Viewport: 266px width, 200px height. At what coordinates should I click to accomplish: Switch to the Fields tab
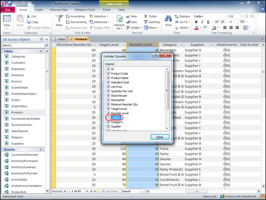pyautogui.click(x=106, y=10)
